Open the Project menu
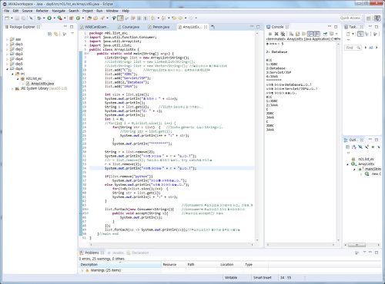This screenshot has height=284, width=385. [x=88, y=11]
